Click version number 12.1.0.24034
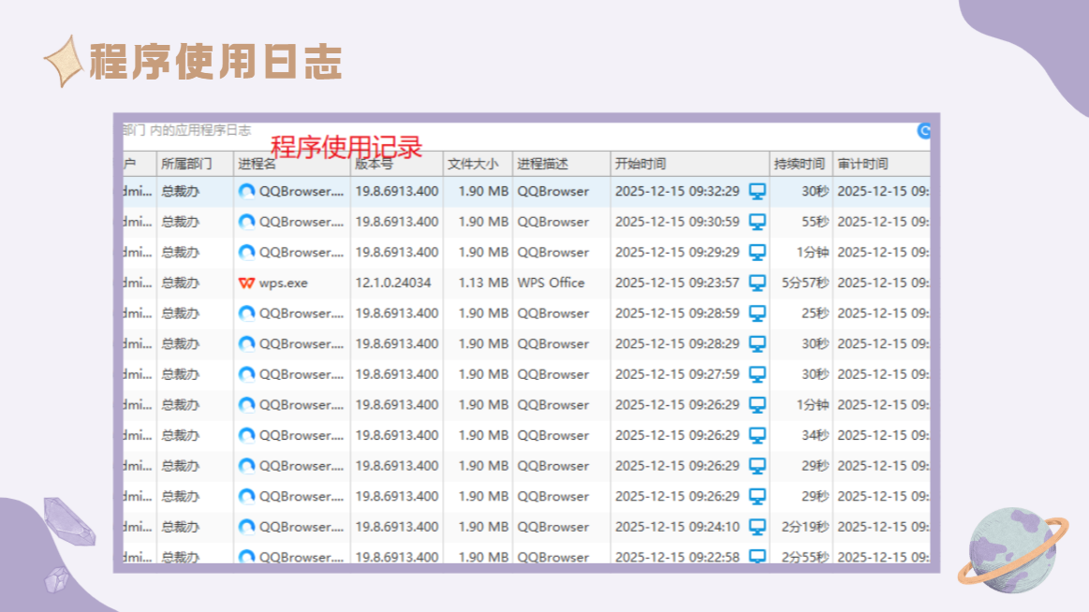The width and height of the screenshot is (1089, 612). pos(393,284)
